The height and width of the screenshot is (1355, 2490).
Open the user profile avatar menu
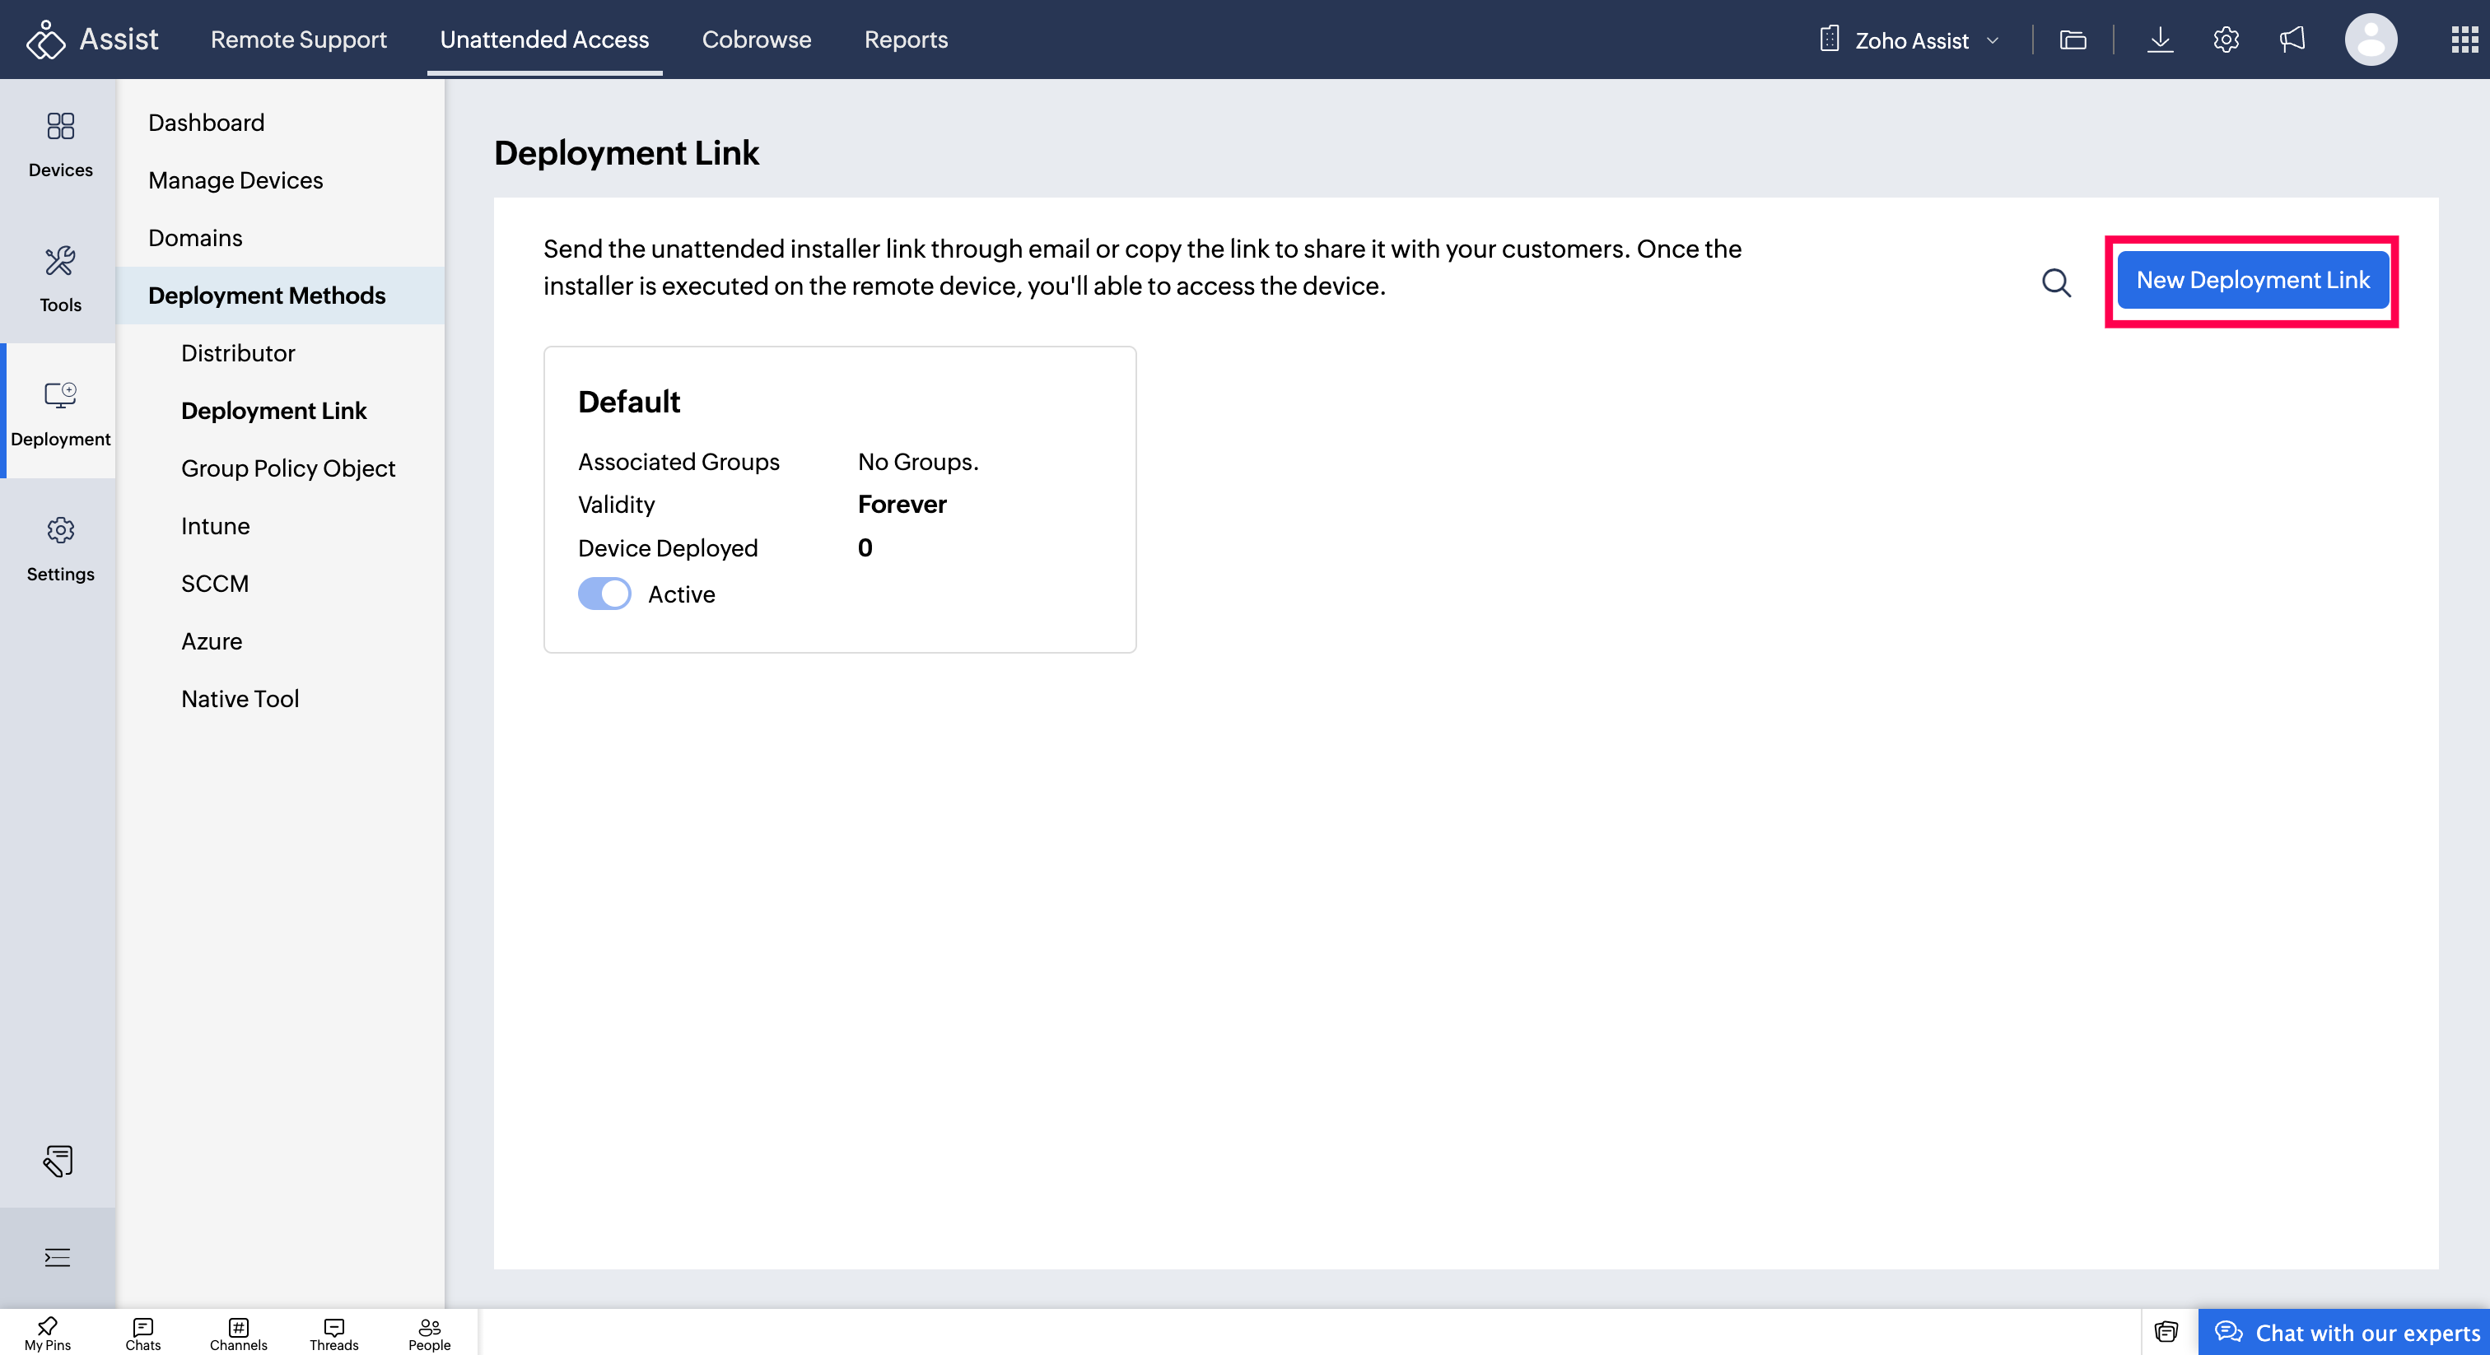pos(2370,40)
